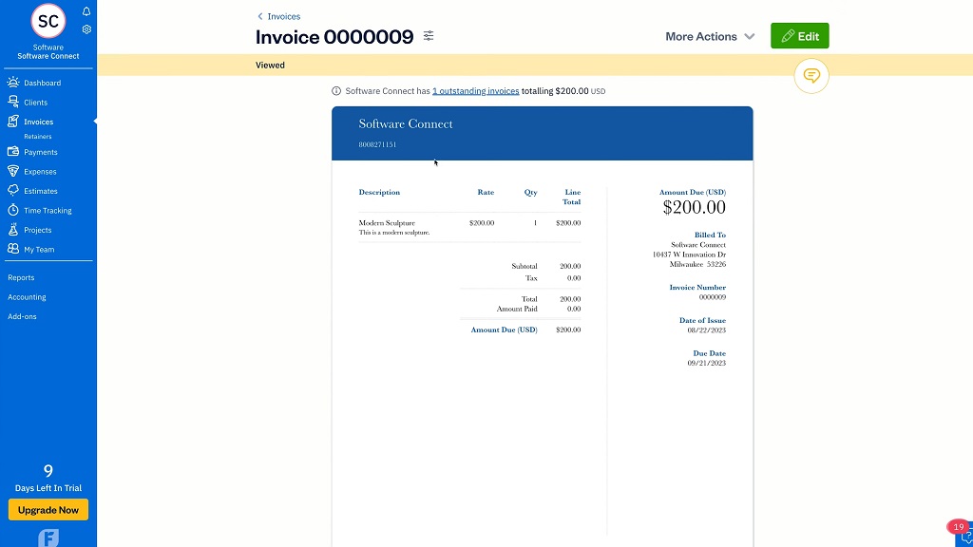973x547 pixels.
Task: Open invoice settings sliders icon
Action: pos(429,36)
